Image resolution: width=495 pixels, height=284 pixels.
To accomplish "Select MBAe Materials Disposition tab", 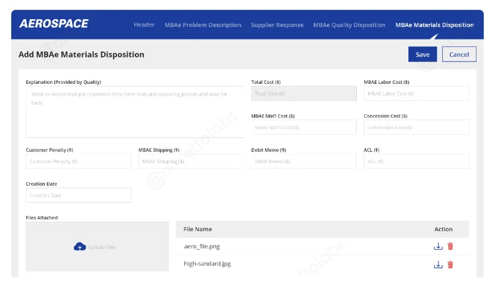I will point(434,25).
